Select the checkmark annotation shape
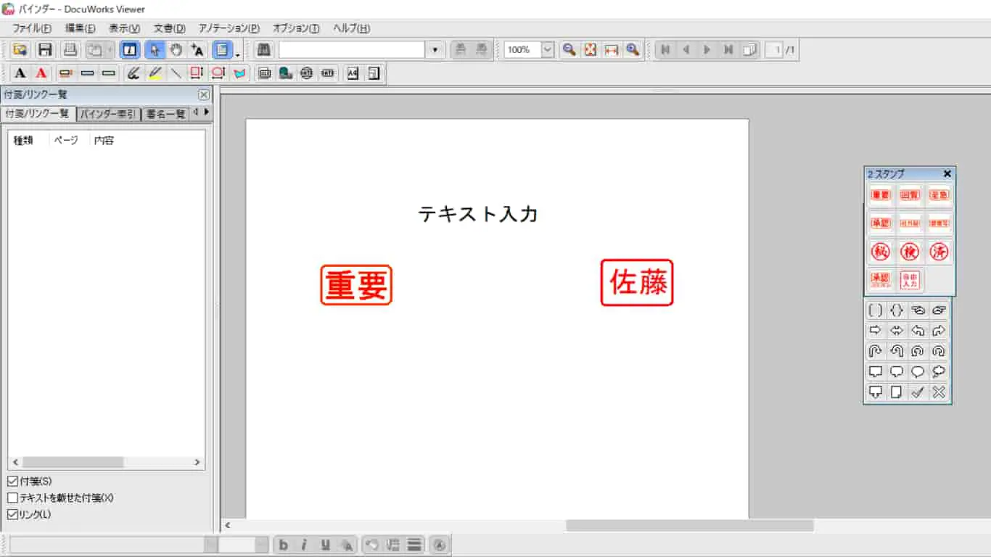Viewport: 991px width, 557px height. [918, 392]
